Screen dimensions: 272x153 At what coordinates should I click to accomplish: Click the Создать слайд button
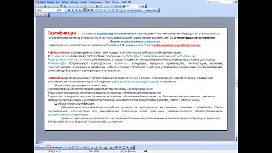150,10
